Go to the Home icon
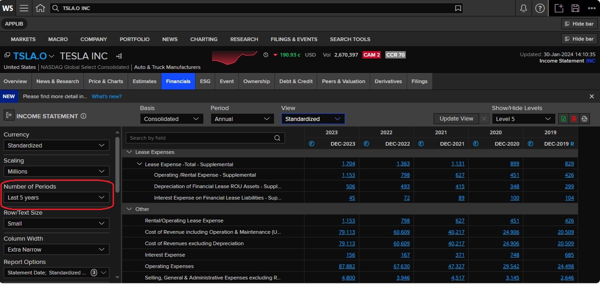Image resolution: width=600 pixels, height=284 pixels. click(x=40, y=8)
